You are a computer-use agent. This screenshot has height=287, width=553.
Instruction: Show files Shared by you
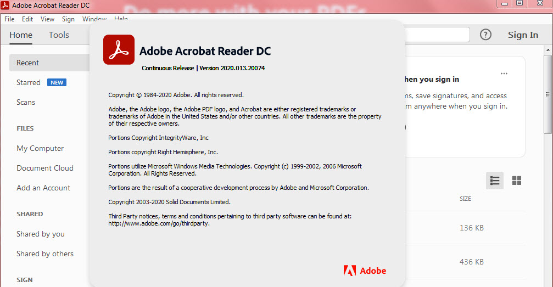pos(41,234)
